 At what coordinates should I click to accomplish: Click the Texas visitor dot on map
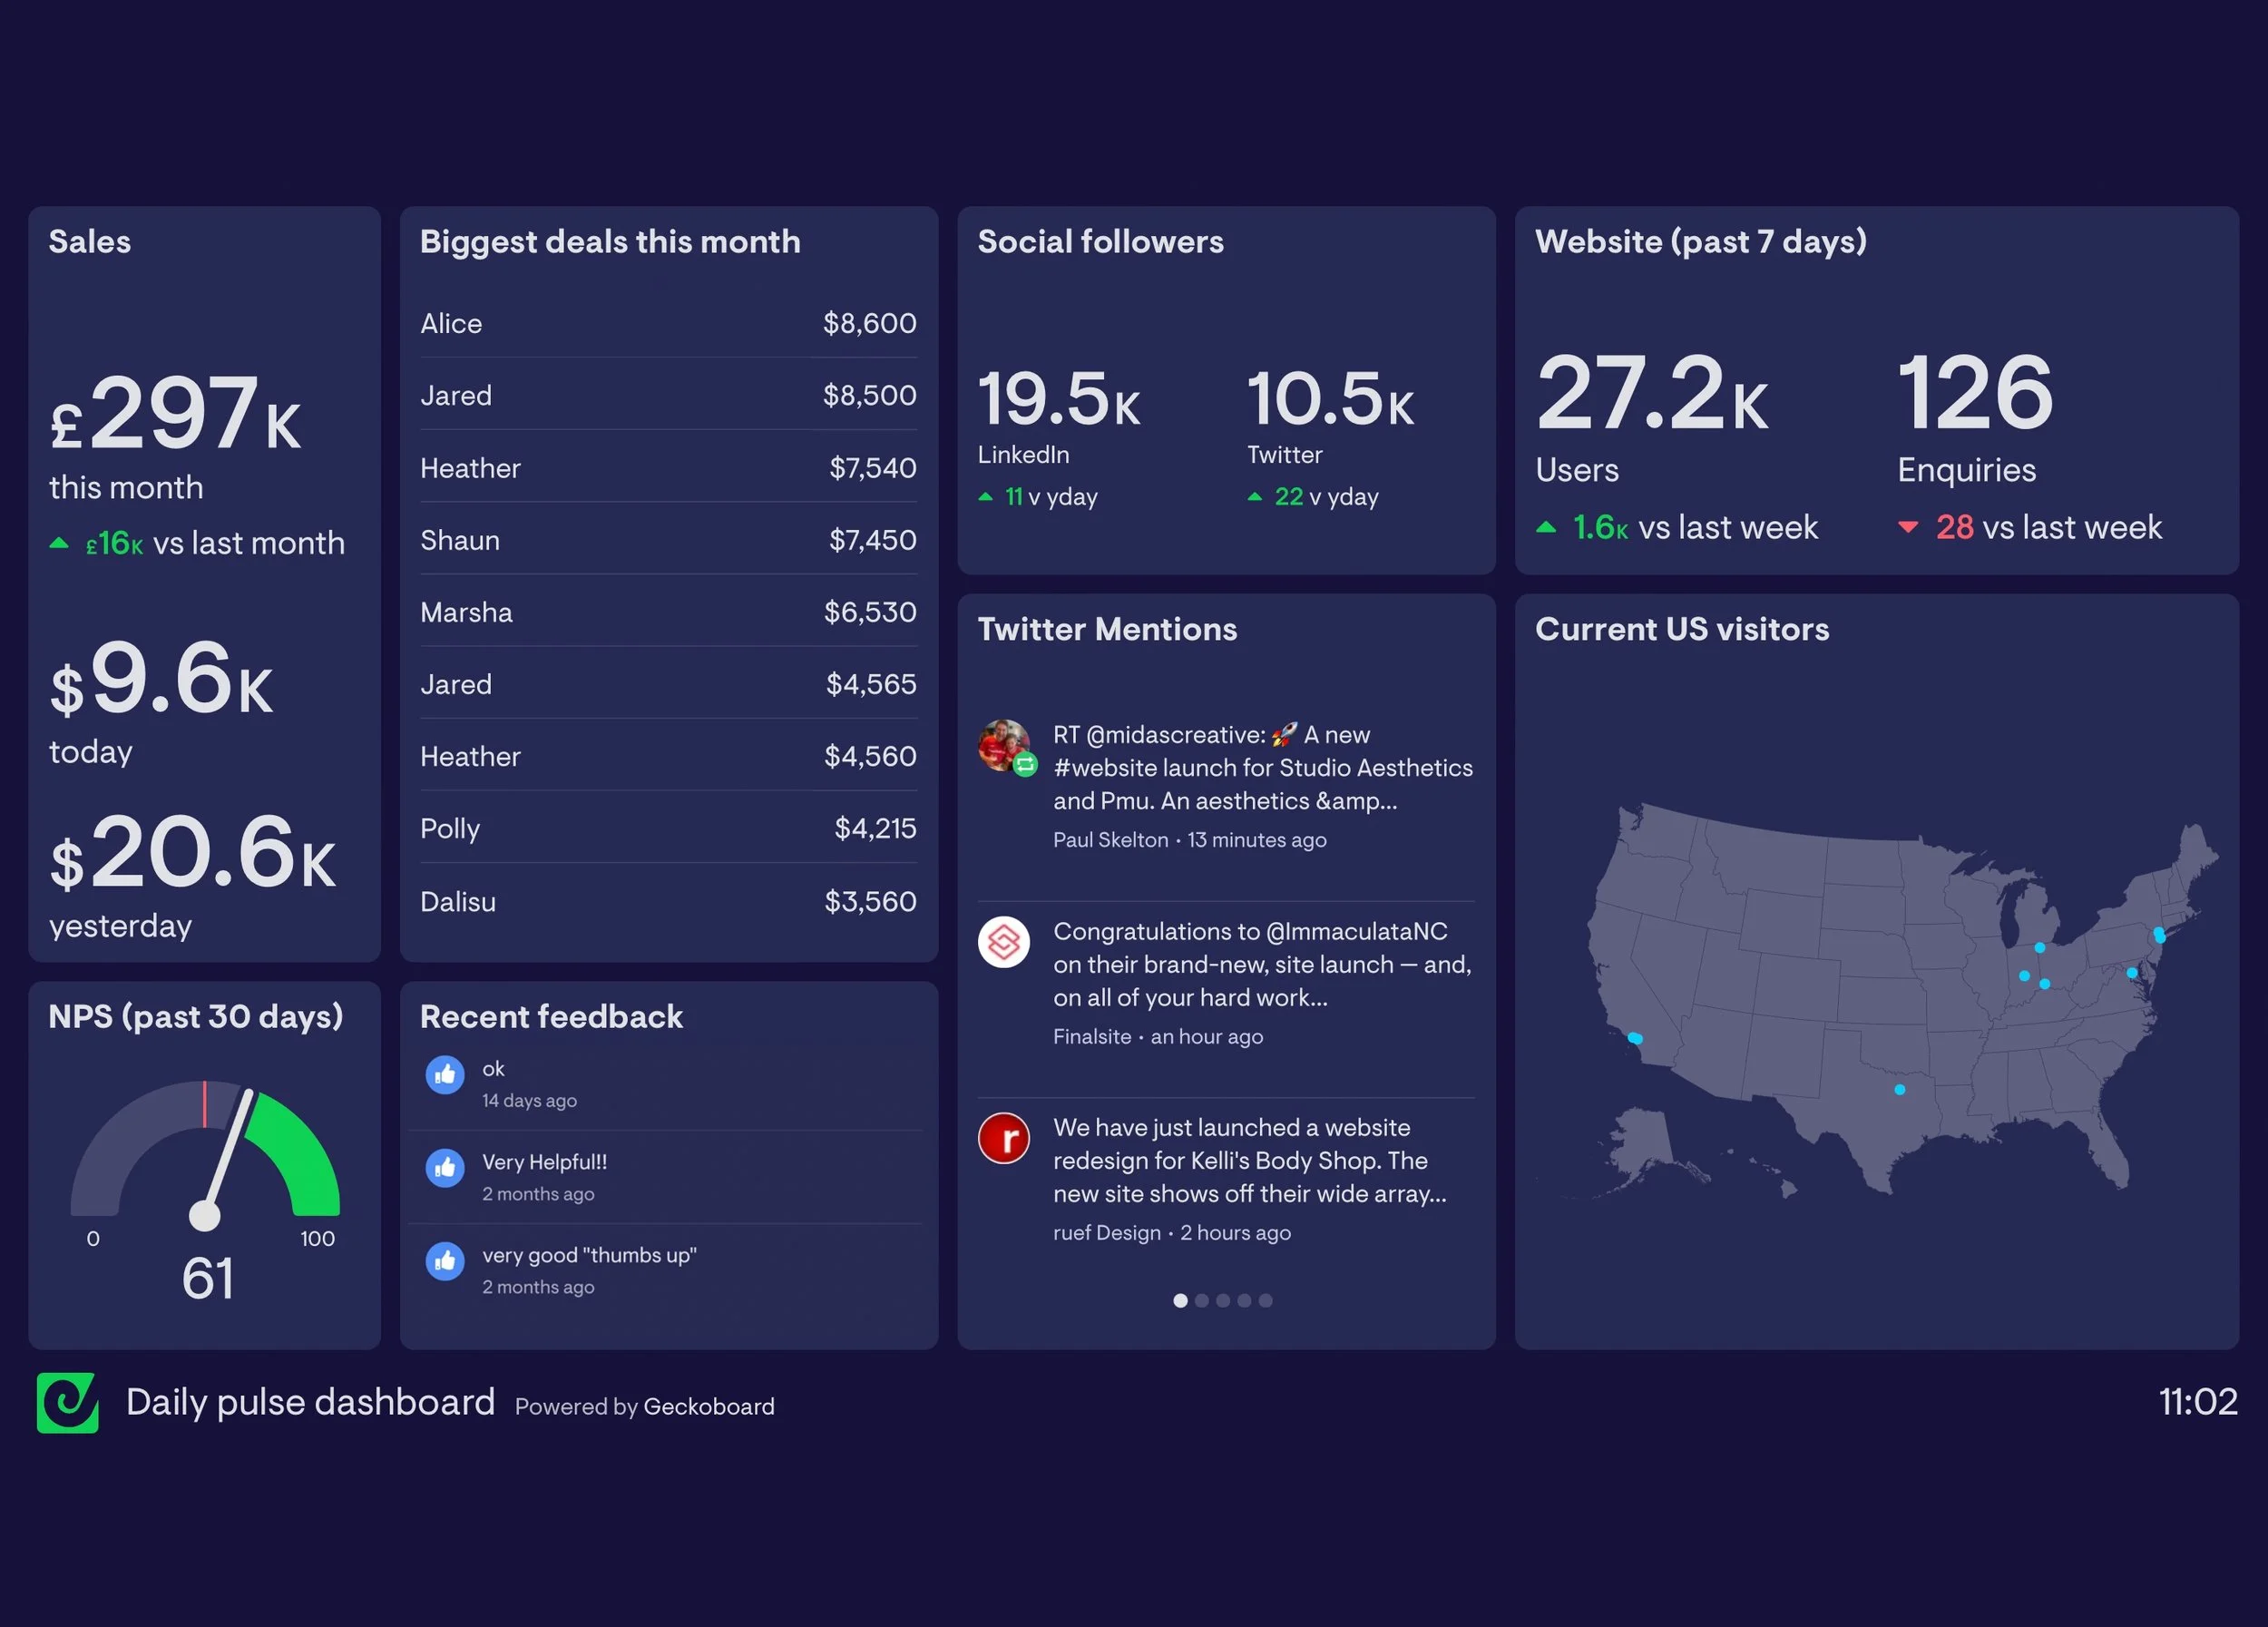tap(1900, 1090)
